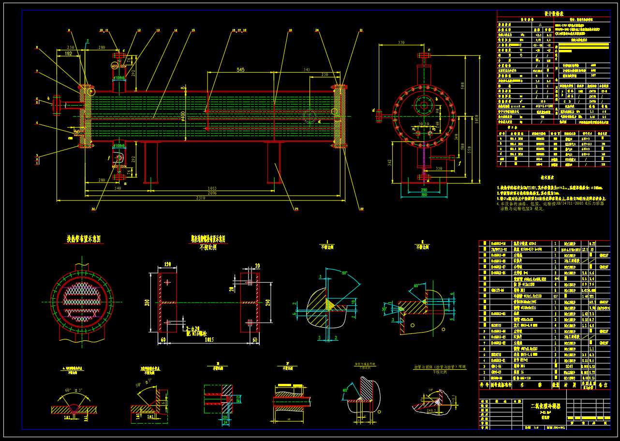This screenshot has width=620, height=441.
Task: Select the 120 width dimension on saddle detail
Action: [x=168, y=265]
